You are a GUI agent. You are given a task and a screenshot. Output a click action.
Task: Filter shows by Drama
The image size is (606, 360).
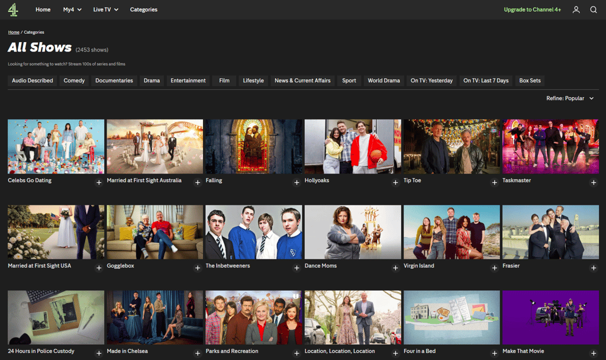[x=152, y=81]
